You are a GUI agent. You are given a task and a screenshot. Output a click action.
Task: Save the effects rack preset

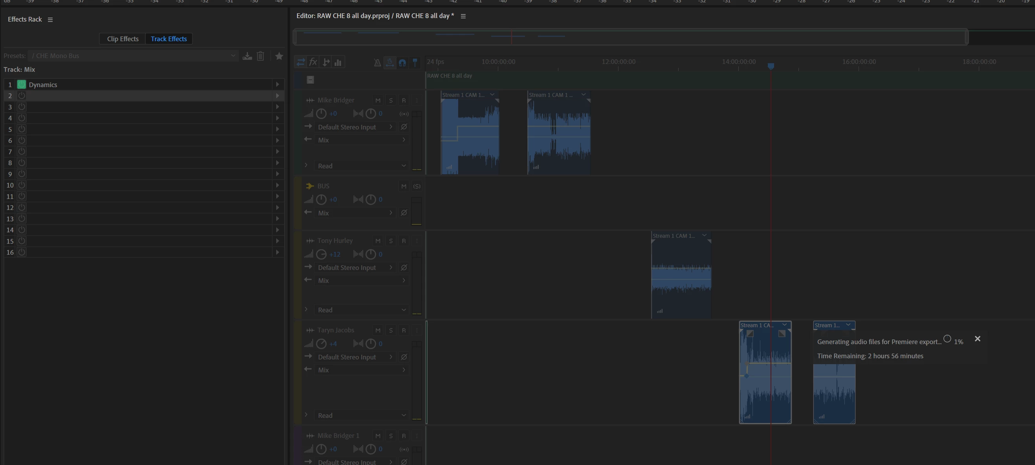click(247, 56)
